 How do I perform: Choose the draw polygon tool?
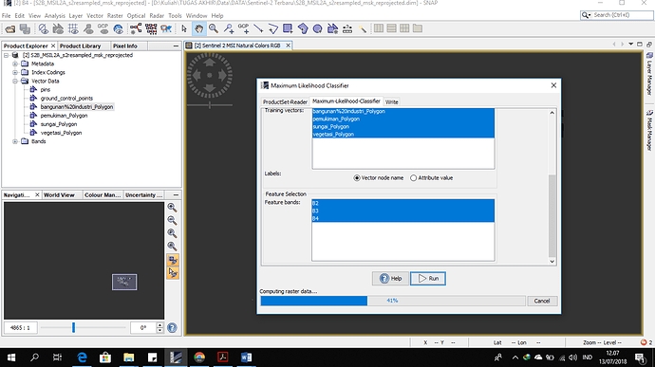[303, 28]
